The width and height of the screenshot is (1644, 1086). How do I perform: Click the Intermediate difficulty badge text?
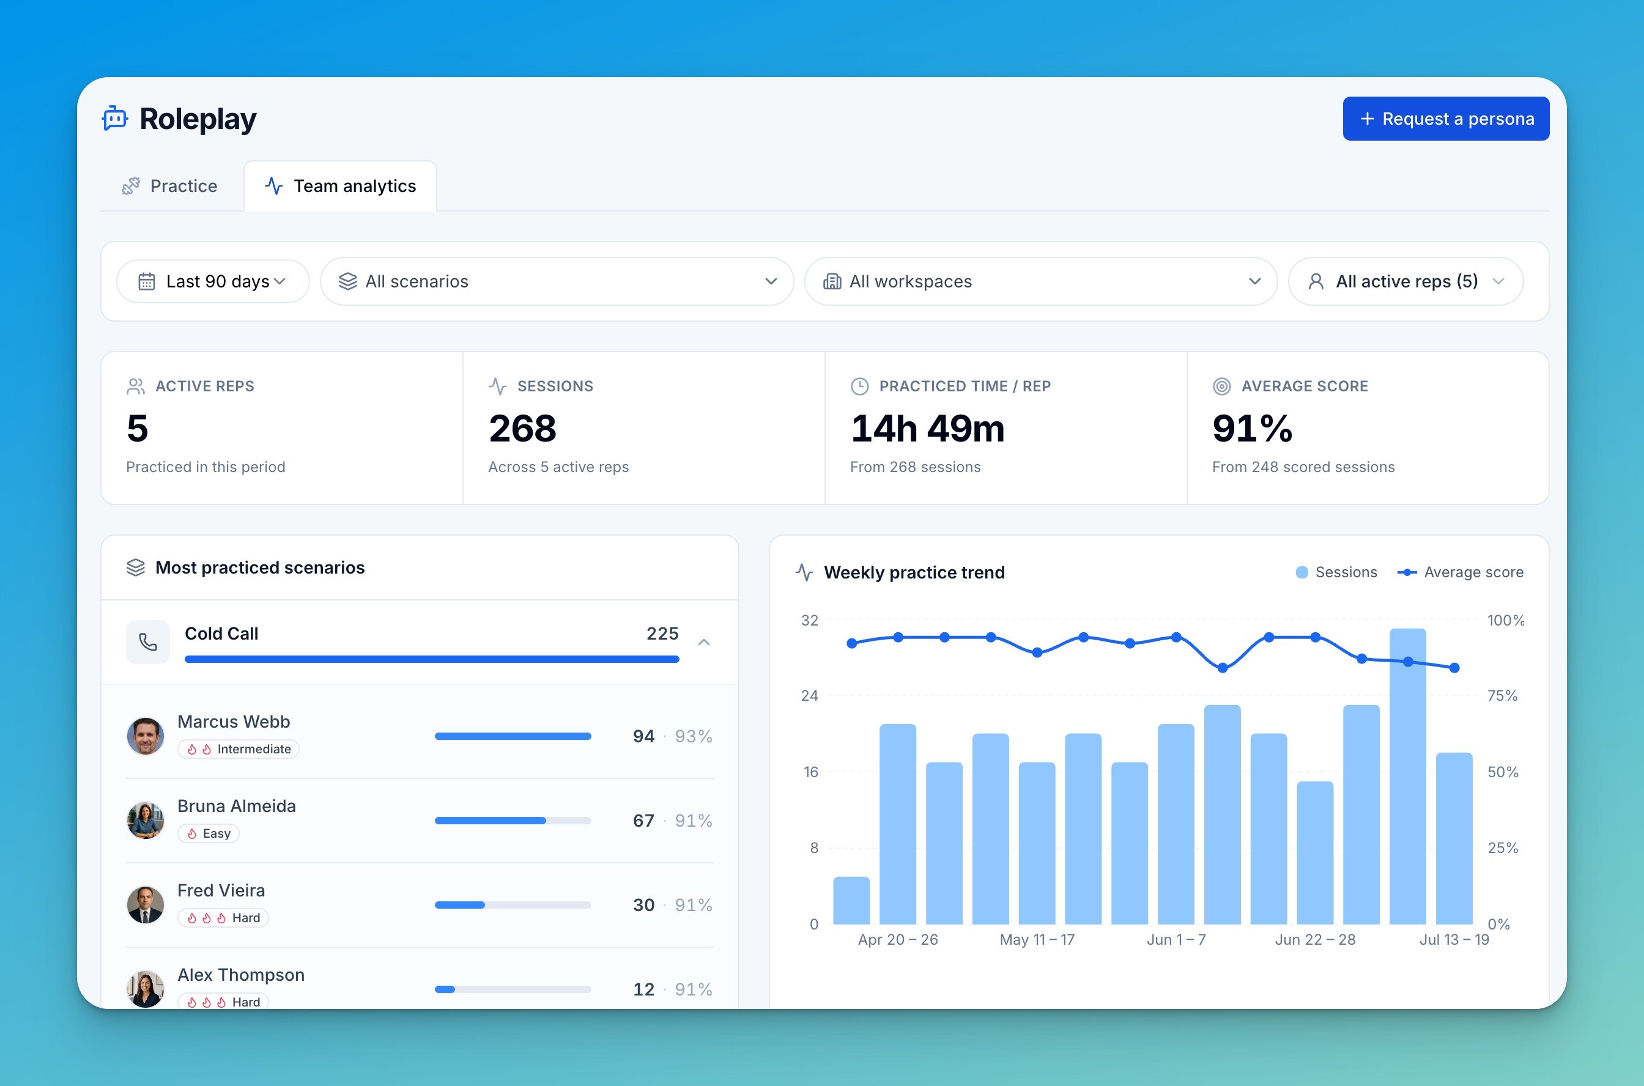254,750
